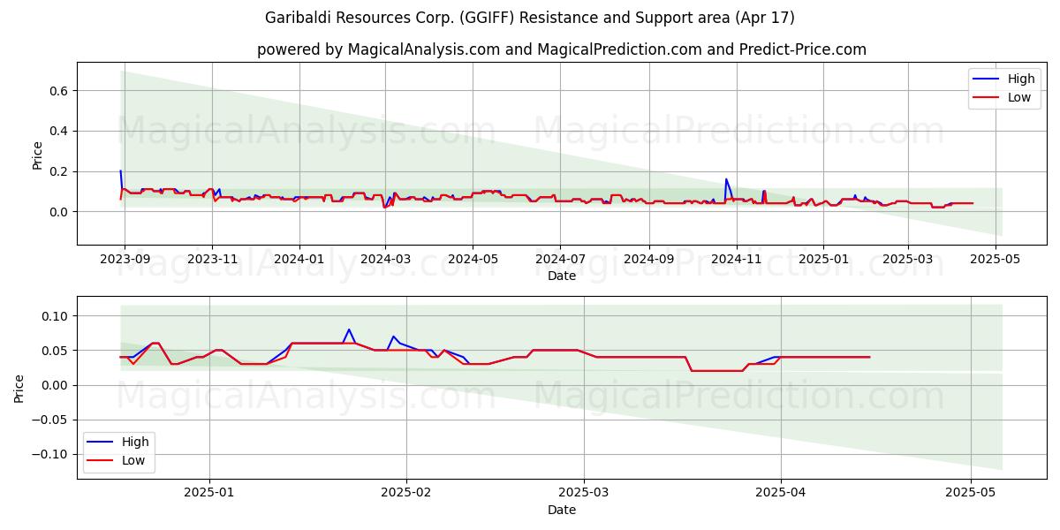Click the blue High peak in late January in the lower chart

pyautogui.click(x=349, y=330)
